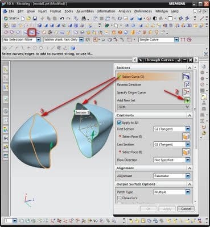210x227 pixels.
Task: Open the Insert menu
Action: pyautogui.click(x=42, y=11)
